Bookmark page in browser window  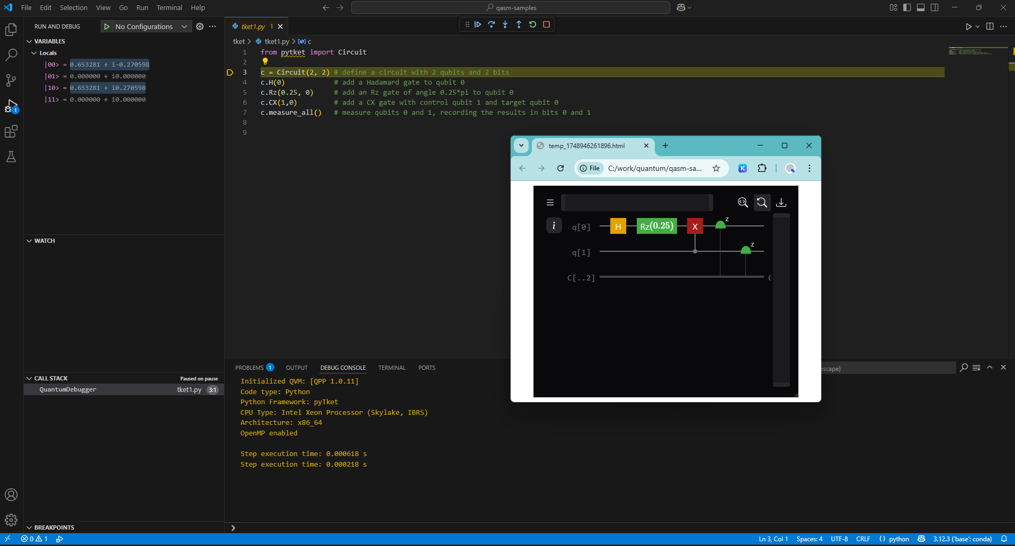tap(716, 168)
